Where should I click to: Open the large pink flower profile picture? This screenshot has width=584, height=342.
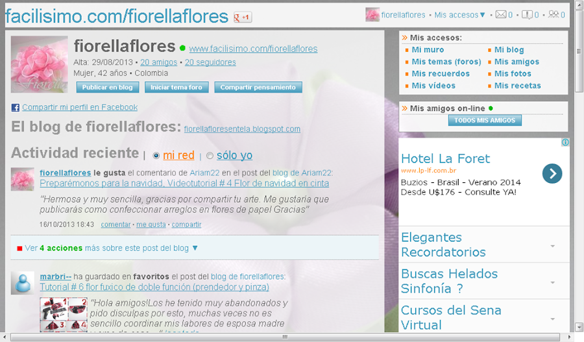39,64
